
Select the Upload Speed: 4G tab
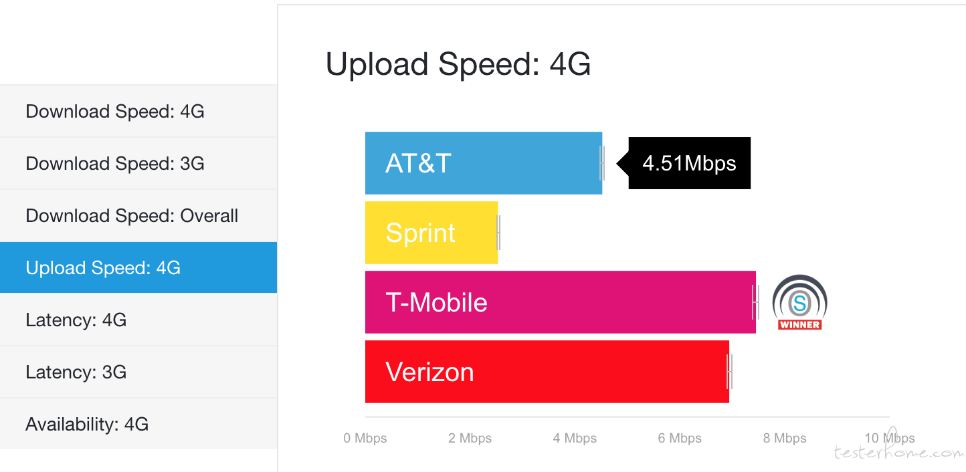coord(138,267)
